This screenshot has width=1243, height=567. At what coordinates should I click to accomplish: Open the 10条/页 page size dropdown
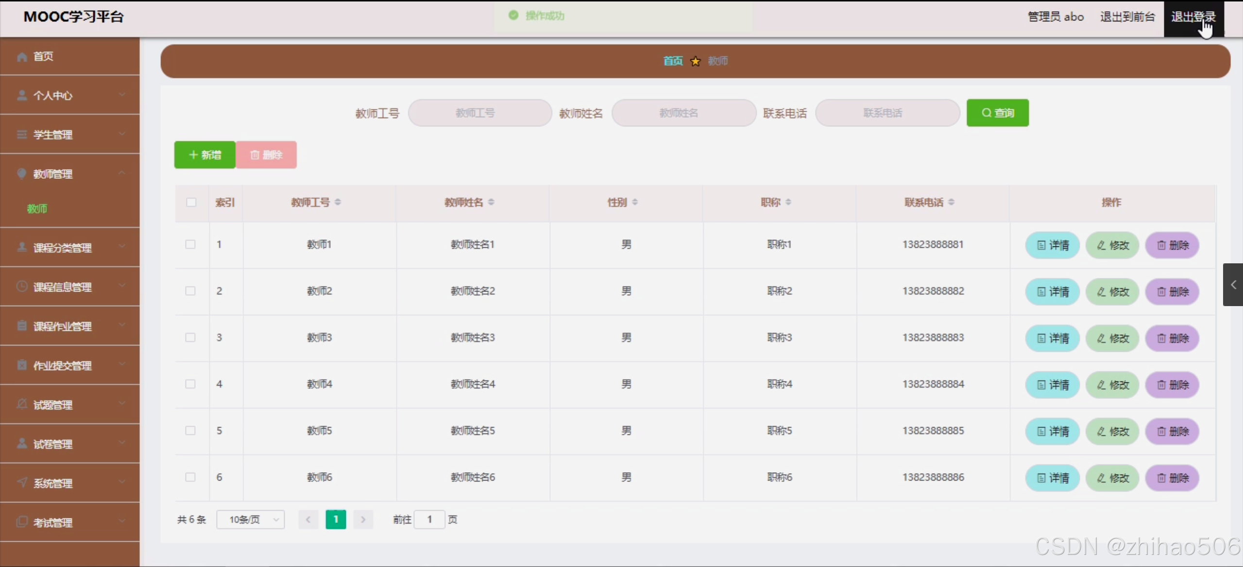pyautogui.click(x=251, y=519)
